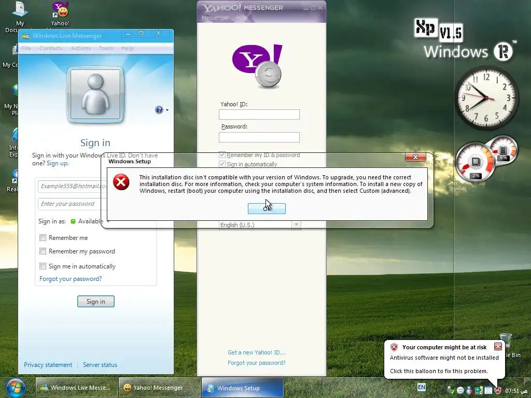Toggle Yahoo Remember my ID & password checkbox
531x398 pixels.
pyautogui.click(x=222, y=155)
